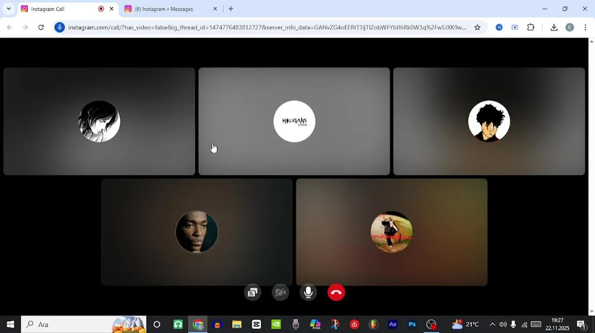The width and height of the screenshot is (595, 333).
Task: Open File Explorer from the taskbar
Action: coord(237,324)
